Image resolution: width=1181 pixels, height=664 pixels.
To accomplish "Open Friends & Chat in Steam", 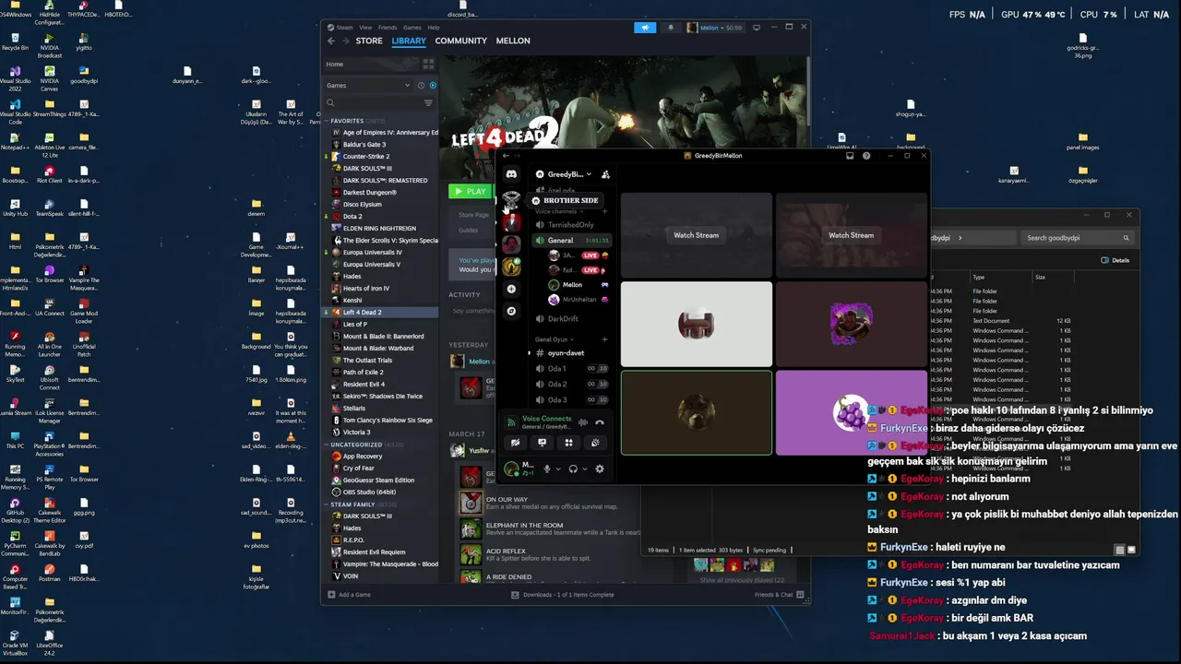I will tap(779, 595).
